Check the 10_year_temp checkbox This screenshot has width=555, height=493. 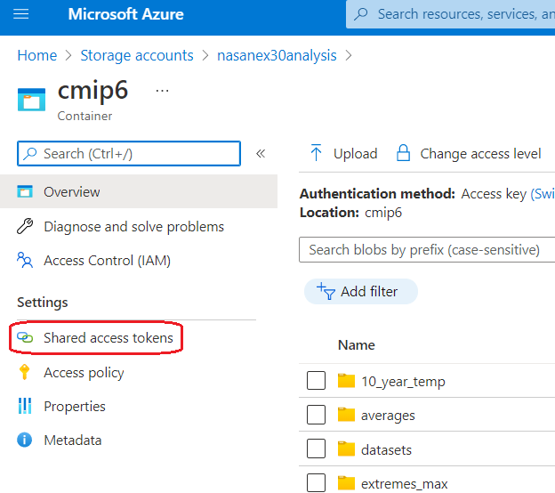point(316,381)
